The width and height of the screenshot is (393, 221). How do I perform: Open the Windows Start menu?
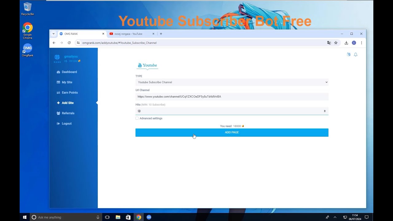tap(25, 217)
